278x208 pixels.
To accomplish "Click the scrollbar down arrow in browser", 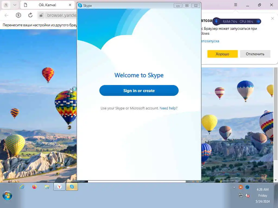I will 276,180.
